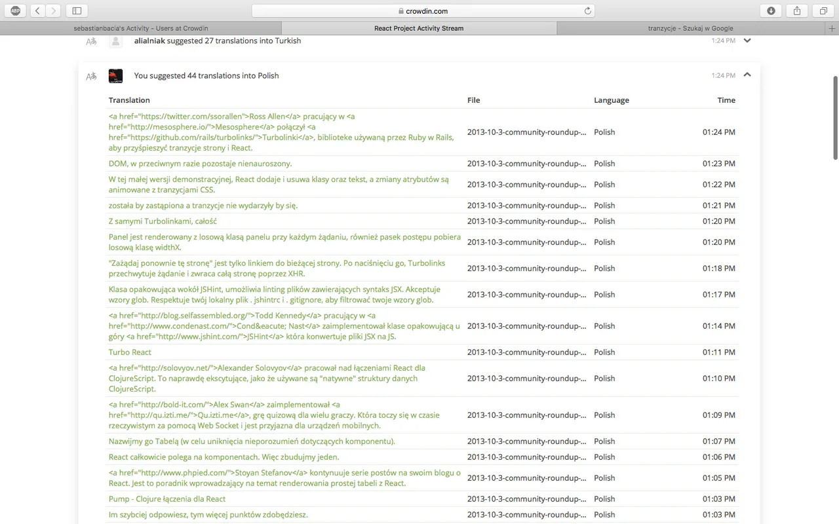Open the alialniak user profile link
The image size is (839, 524).
[149, 41]
